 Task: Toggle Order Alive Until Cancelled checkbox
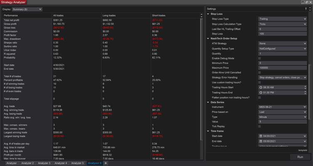(260, 72)
